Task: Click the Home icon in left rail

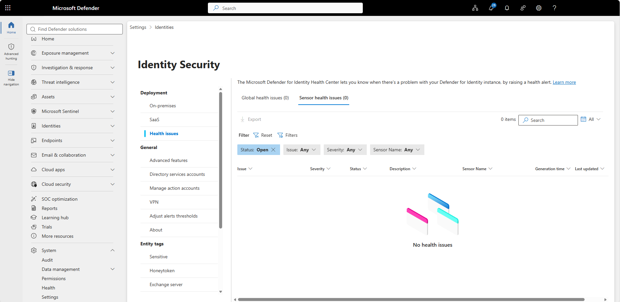Action: coord(11,25)
